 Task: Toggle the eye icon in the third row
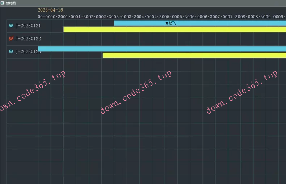coord(11,51)
